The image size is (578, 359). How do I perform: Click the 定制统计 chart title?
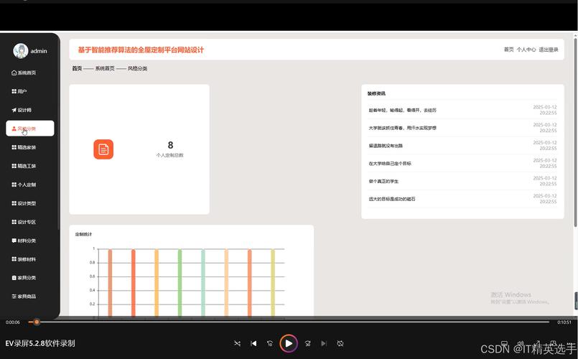tap(83, 234)
